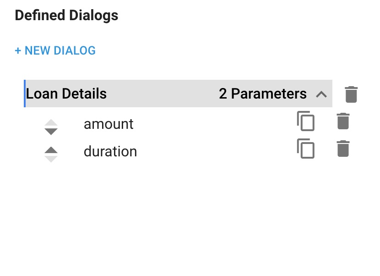The width and height of the screenshot is (380, 276).
Task: Duplicate the amount parameter
Action: tap(305, 121)
